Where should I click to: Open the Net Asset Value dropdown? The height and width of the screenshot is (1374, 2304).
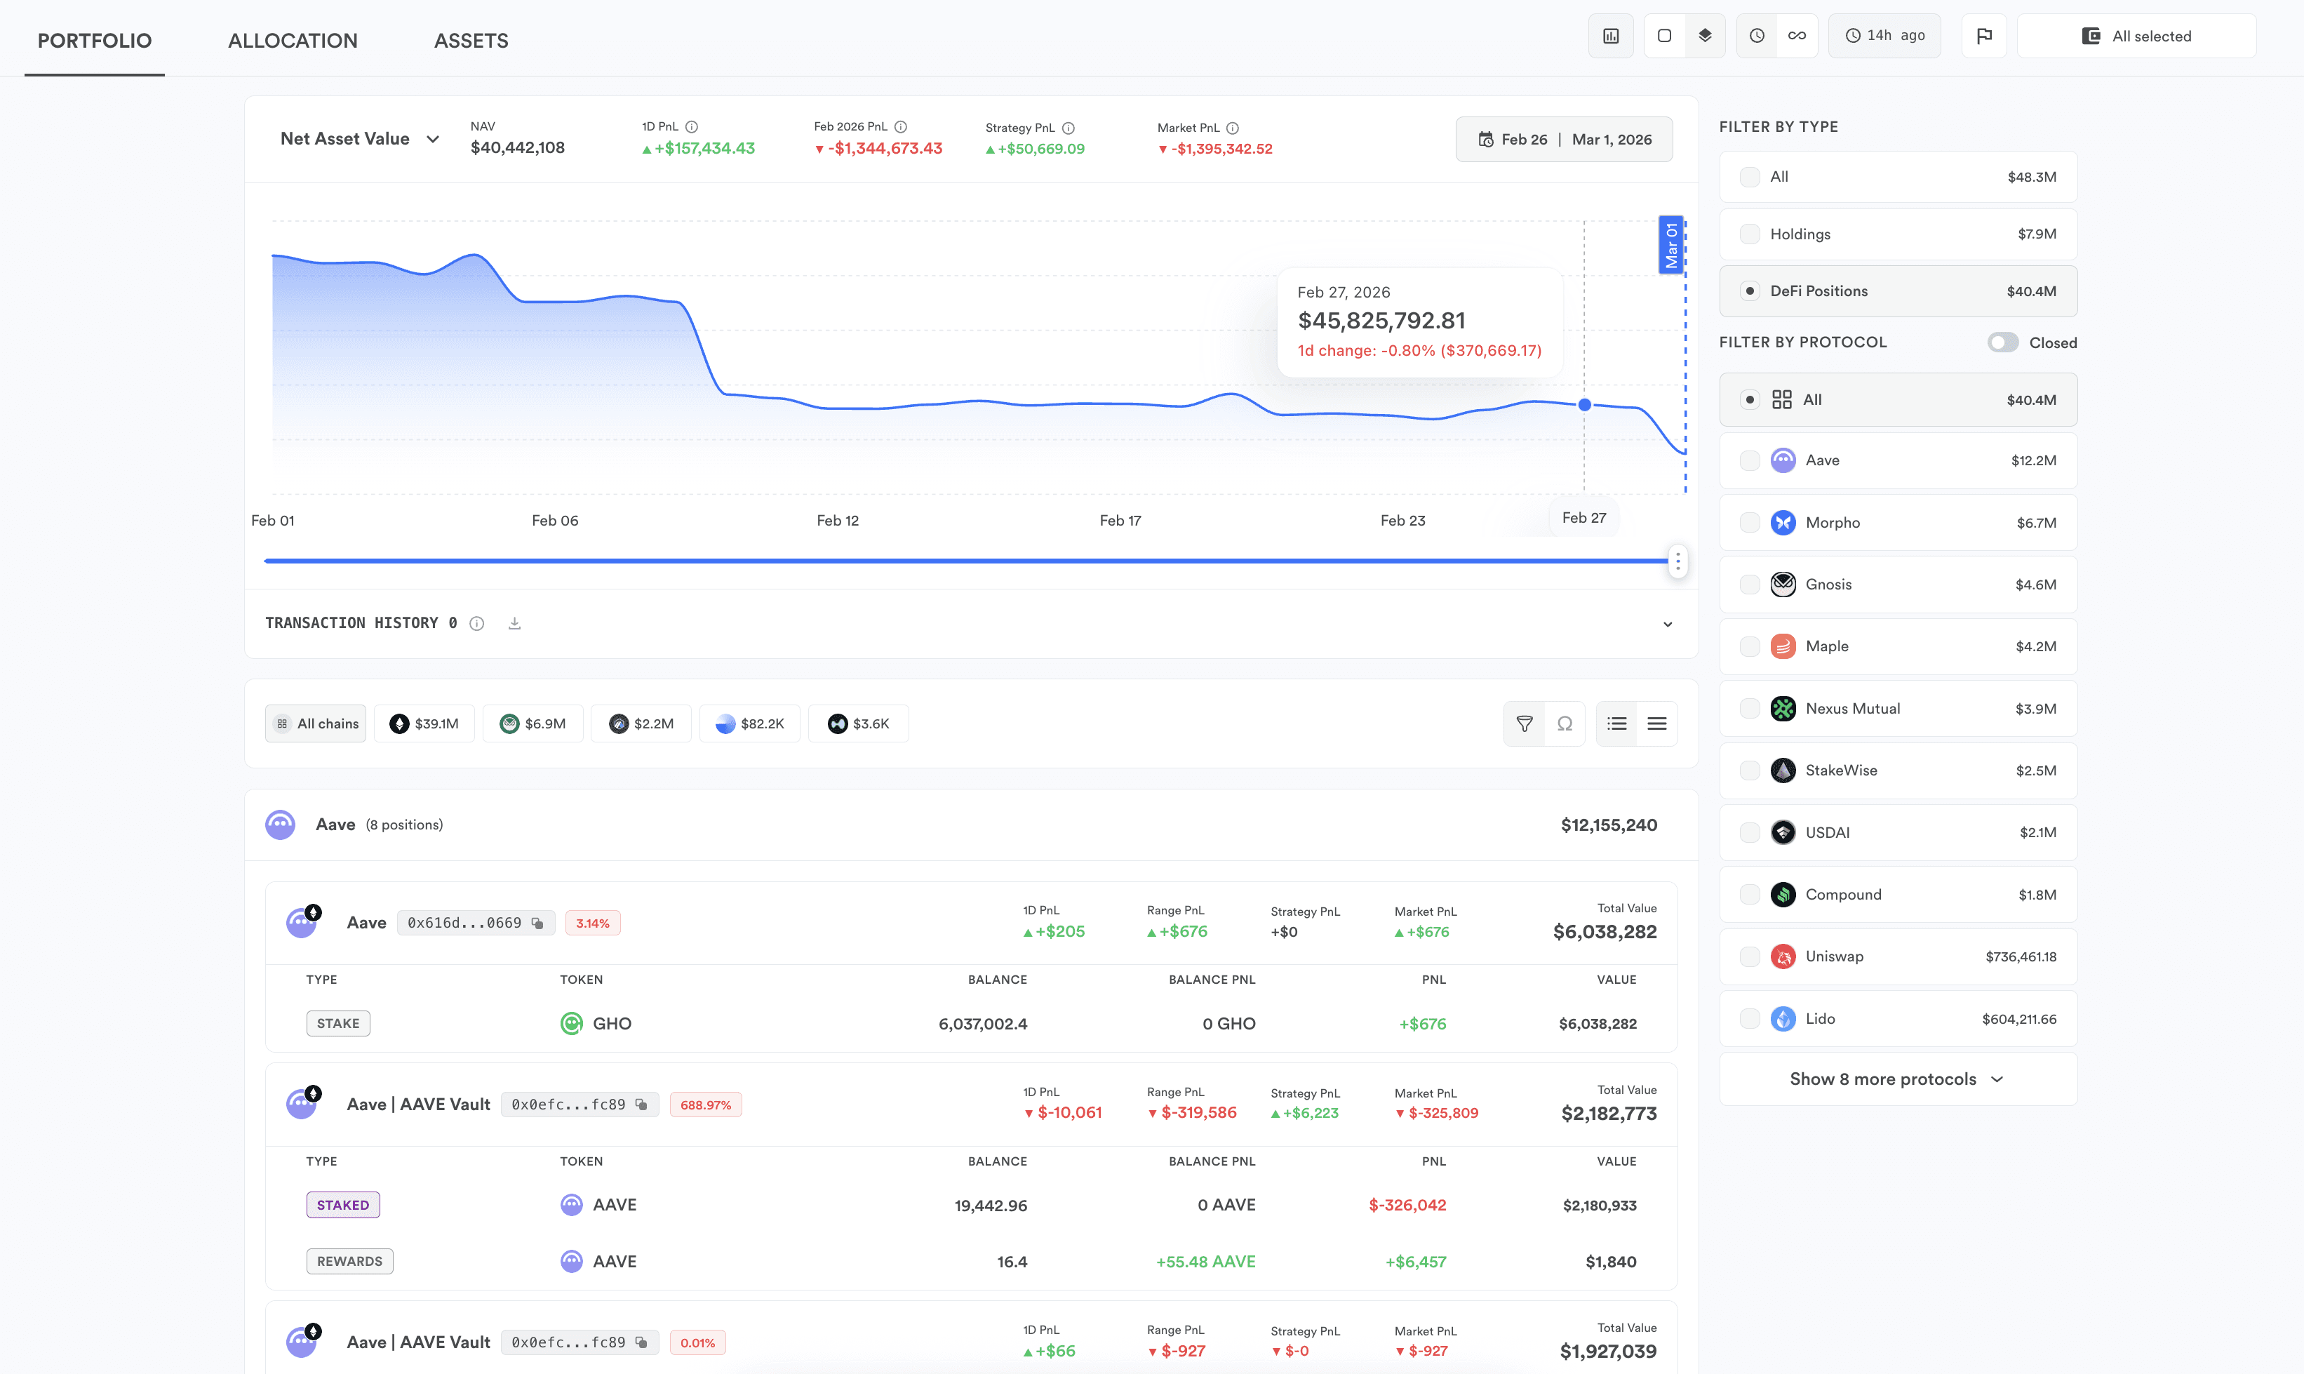(x=359, y=139)
